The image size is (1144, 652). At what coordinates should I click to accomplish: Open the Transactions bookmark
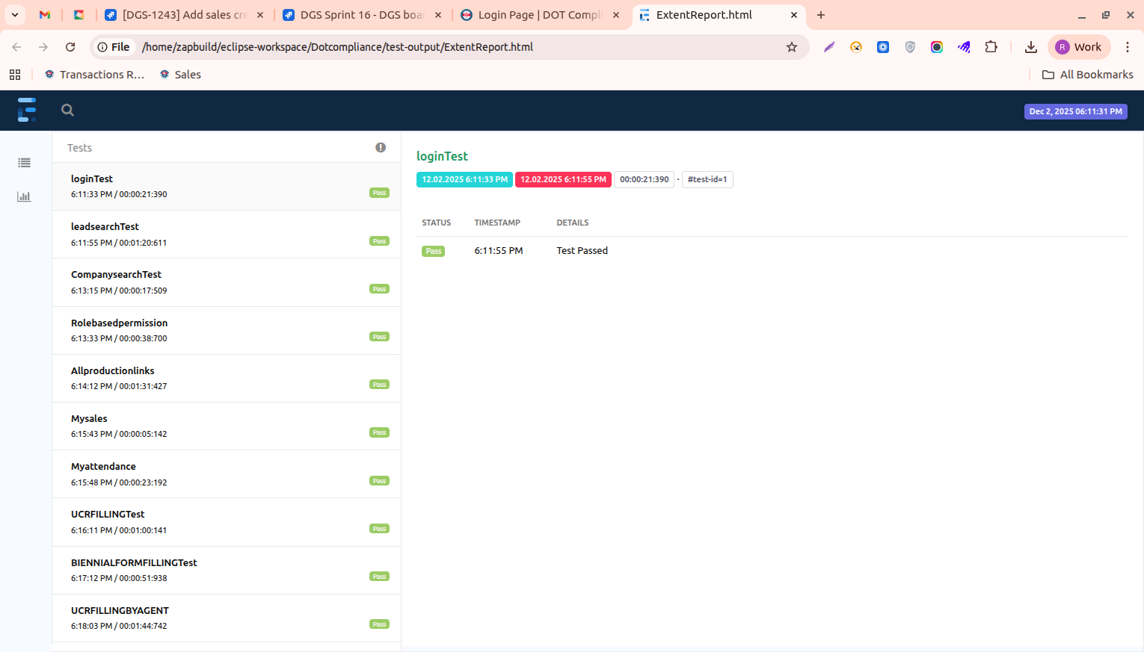[94, 75]
